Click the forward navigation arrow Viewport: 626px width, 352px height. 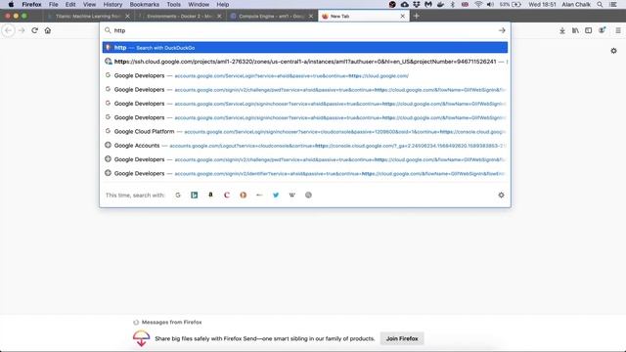(22, 30)
